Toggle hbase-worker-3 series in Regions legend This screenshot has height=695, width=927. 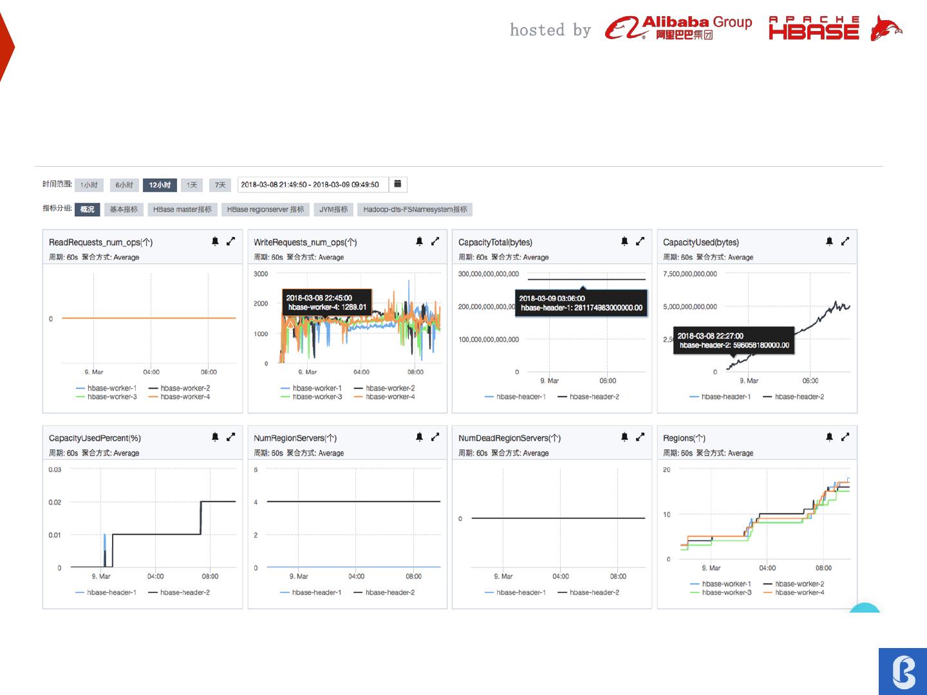[726, 593]
